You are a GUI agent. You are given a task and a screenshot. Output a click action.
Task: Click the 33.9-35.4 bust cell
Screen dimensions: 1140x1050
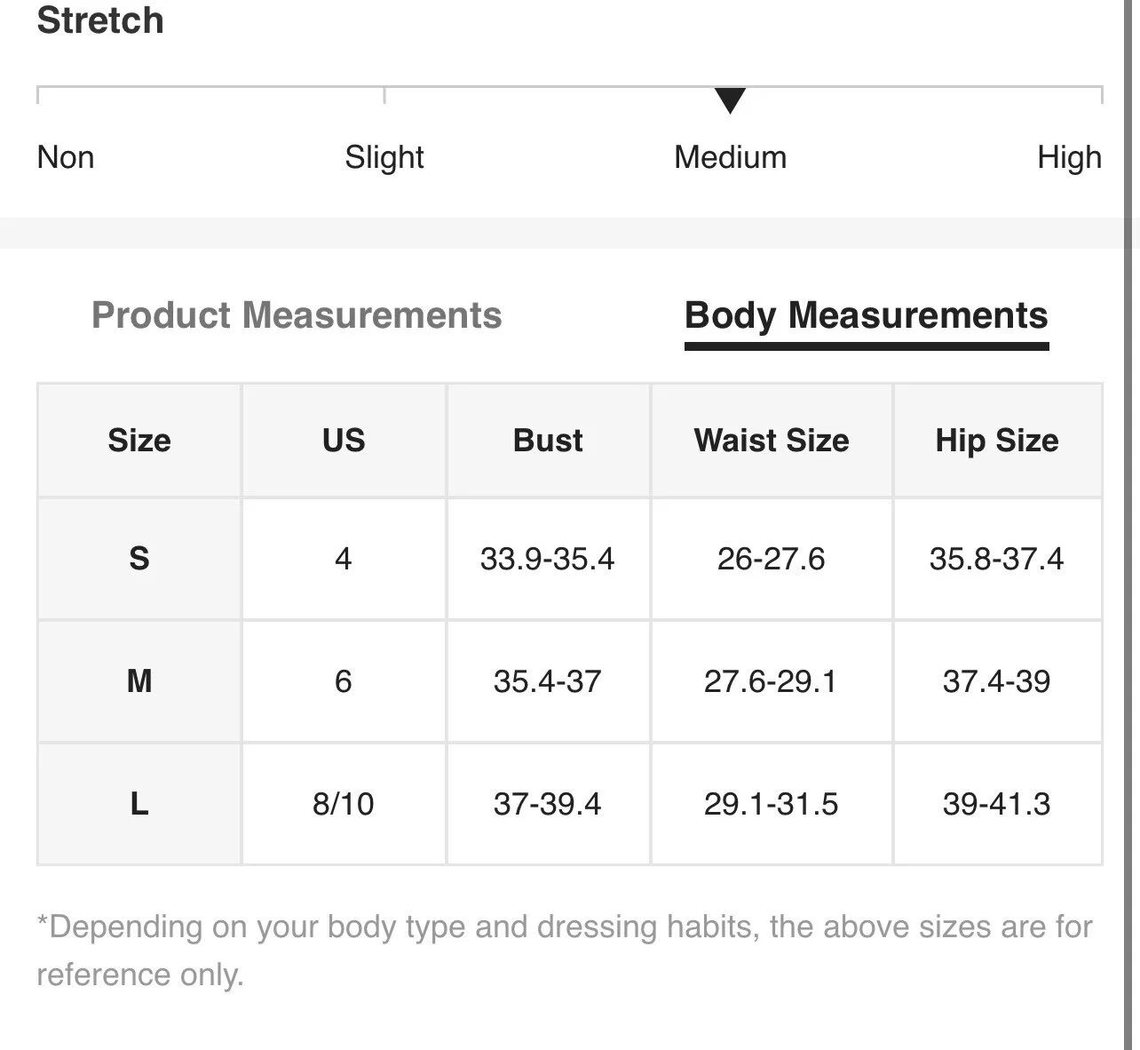pos(548,559)
